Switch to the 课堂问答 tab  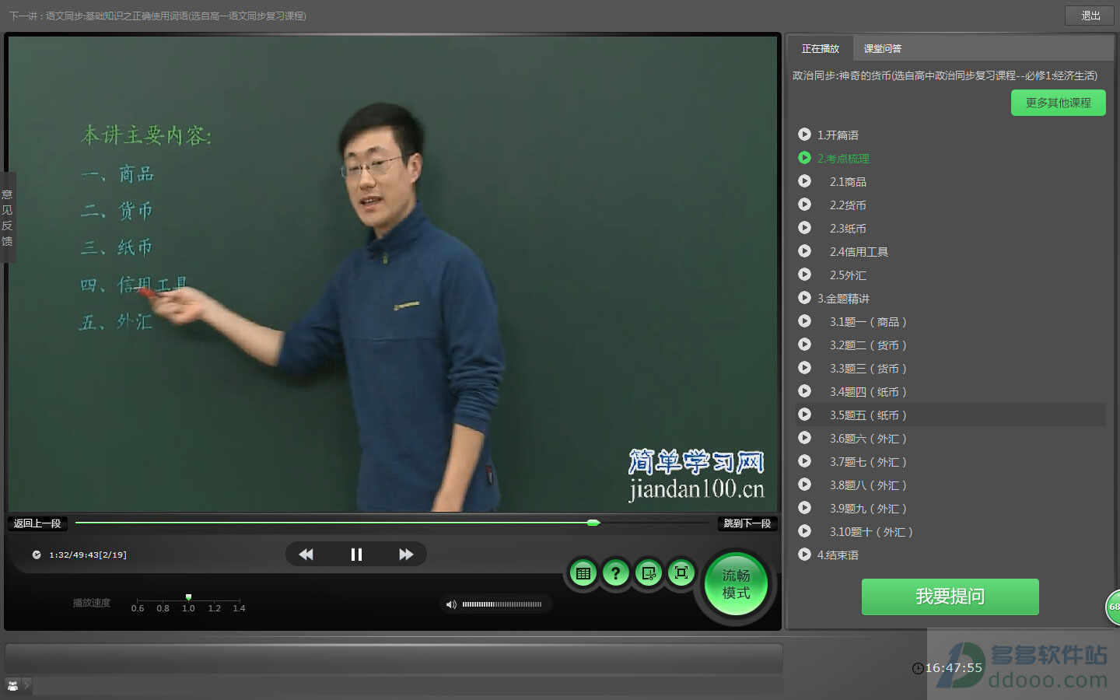point(883,48)
